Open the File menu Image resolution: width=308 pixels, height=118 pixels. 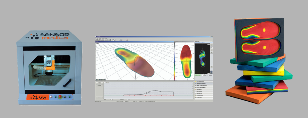pyautogui.click(x=96, y=38)
